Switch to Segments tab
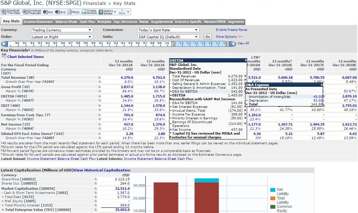 coord(236,22)
